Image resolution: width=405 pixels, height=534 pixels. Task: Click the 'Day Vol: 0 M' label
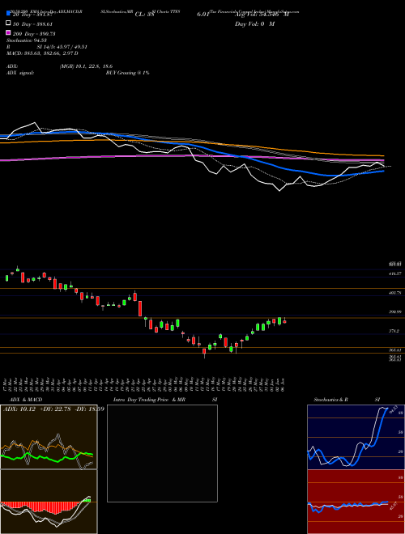(x=254, y=24)
